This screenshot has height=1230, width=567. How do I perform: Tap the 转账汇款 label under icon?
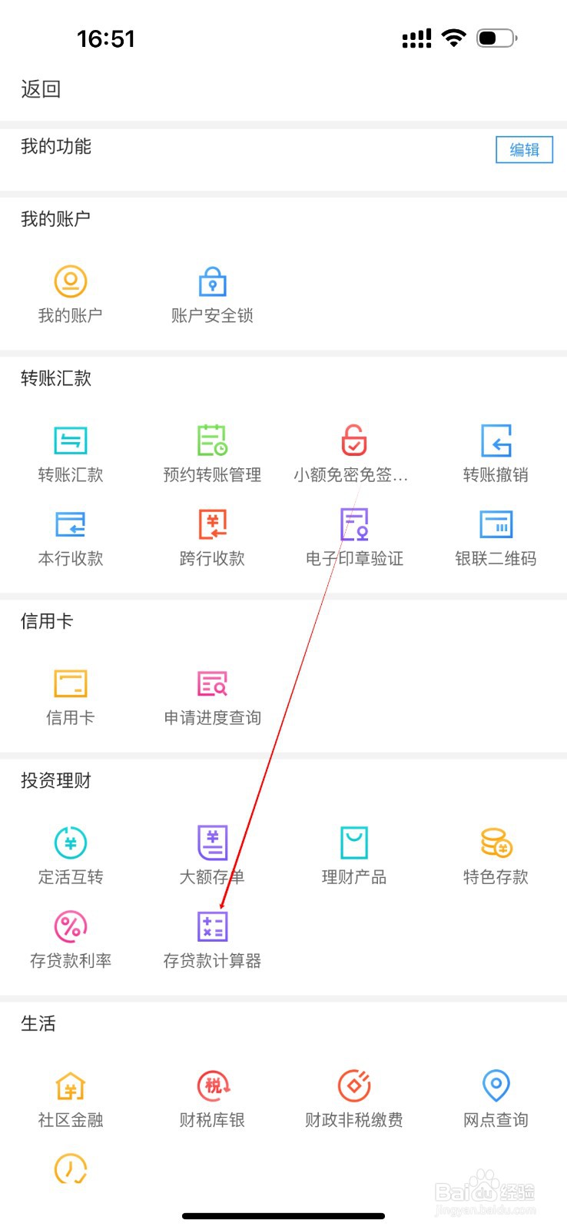71,474
